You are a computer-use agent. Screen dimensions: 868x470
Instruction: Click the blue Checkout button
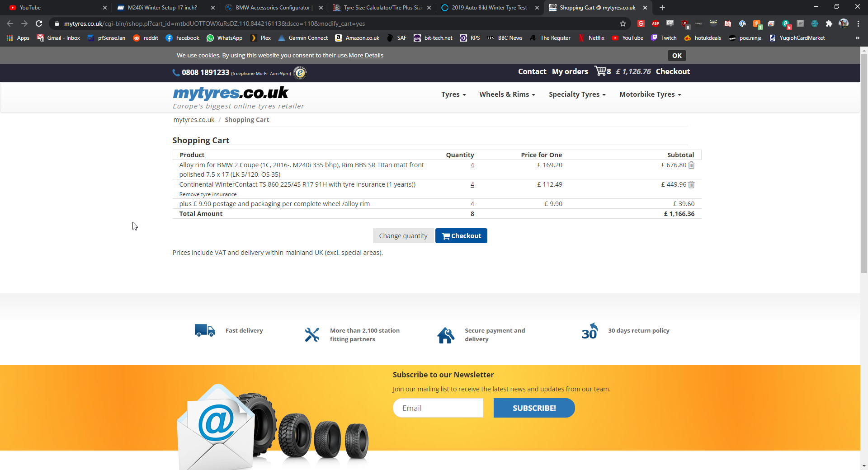(x=461, y=236)
